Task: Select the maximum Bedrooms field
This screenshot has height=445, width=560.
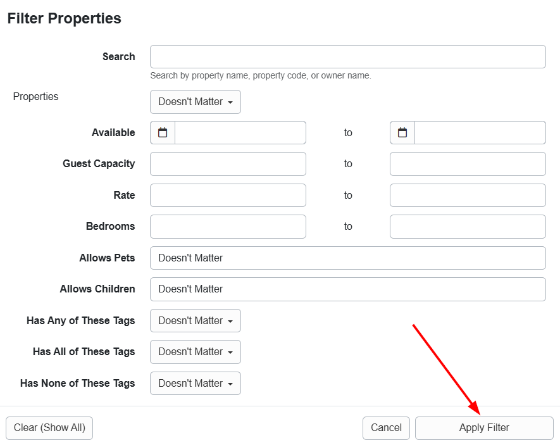Action: 468,227
